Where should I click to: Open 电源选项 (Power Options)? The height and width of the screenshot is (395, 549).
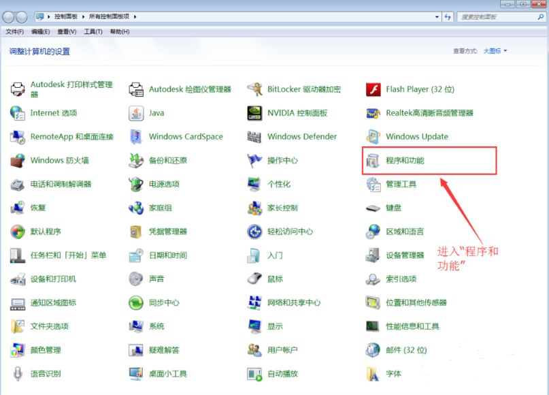tap(164, 185)
